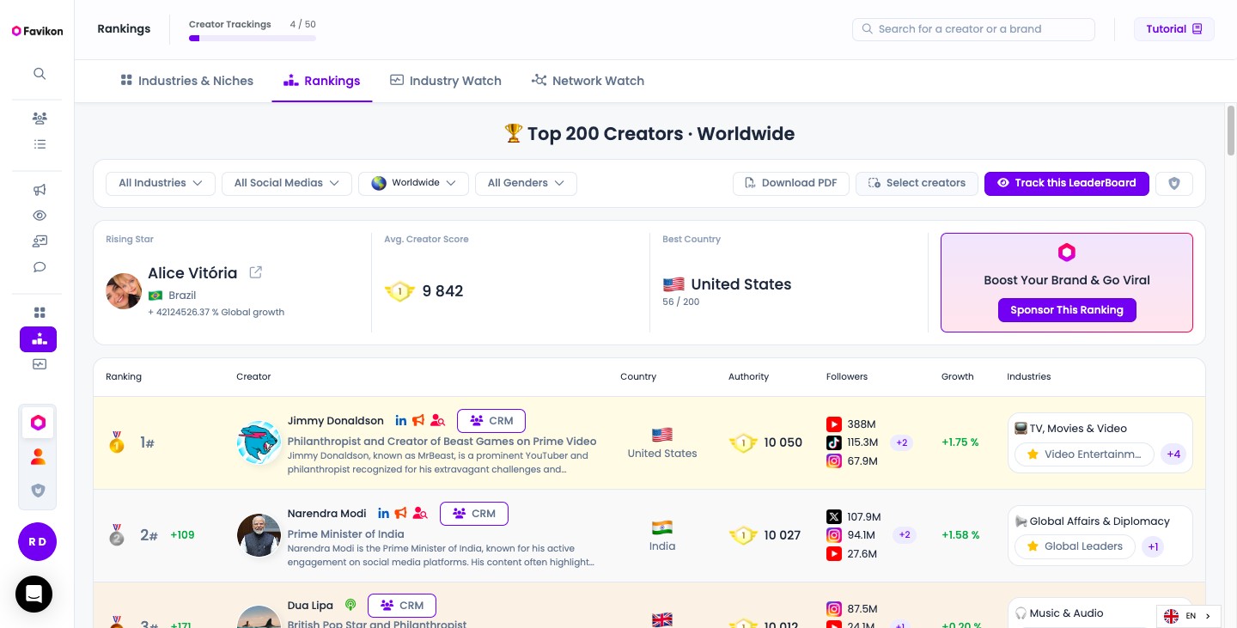Open the people group icon in sidebar
The image size is (1237, 628).
point(40,119)
